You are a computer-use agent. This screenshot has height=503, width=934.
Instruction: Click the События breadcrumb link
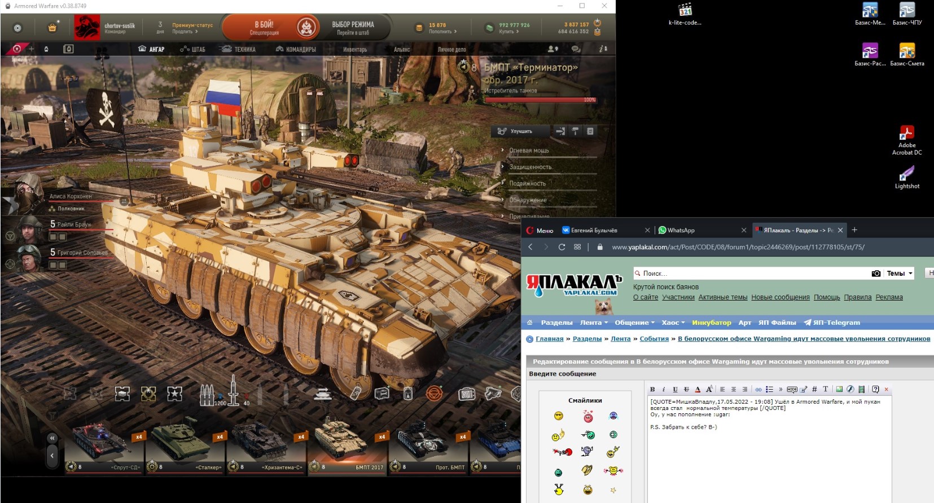pyautogui.click(x=654, y=339)
